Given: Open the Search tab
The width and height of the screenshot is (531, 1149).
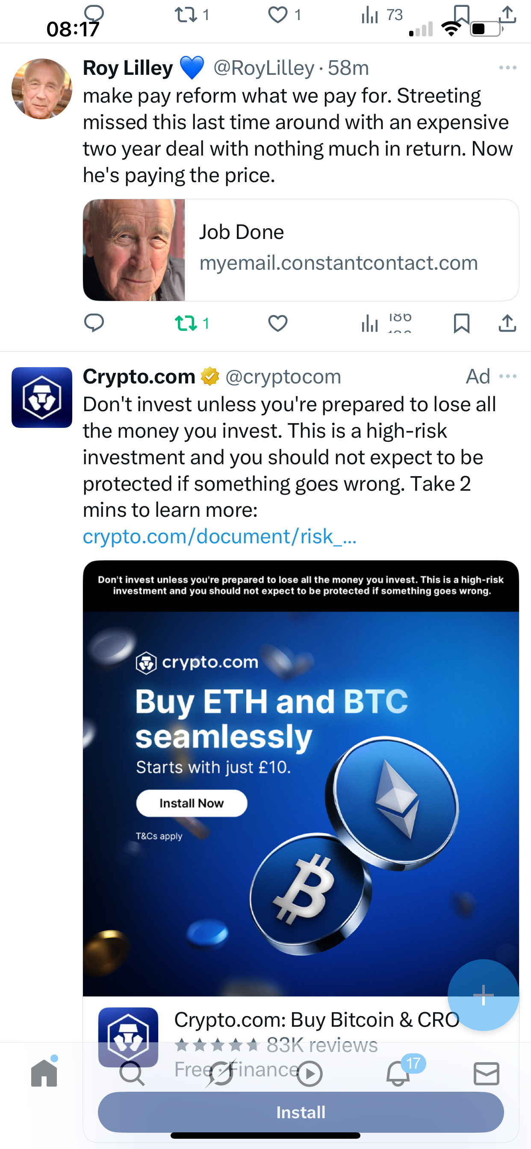Looking at the screenshot, I should click(x=132, y=1073).
